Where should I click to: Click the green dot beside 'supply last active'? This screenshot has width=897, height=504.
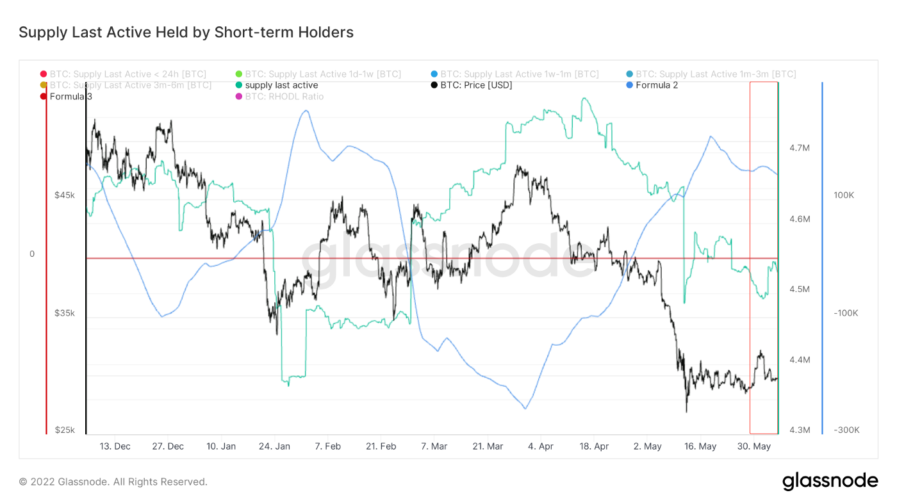pos(239,85)
